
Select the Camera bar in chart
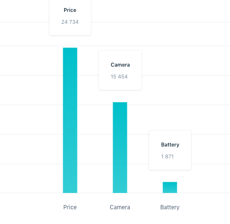[120, 147]
